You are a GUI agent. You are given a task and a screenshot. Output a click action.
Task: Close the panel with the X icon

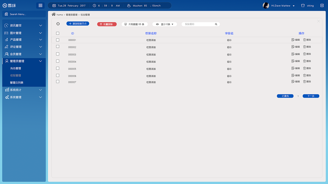click(x=319, y=21)
